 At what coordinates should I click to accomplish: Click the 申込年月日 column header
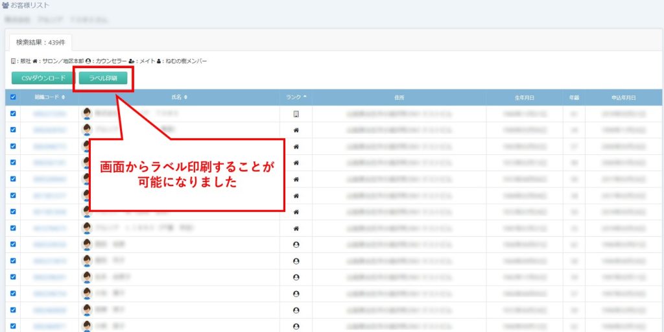[x=623, y=97]
